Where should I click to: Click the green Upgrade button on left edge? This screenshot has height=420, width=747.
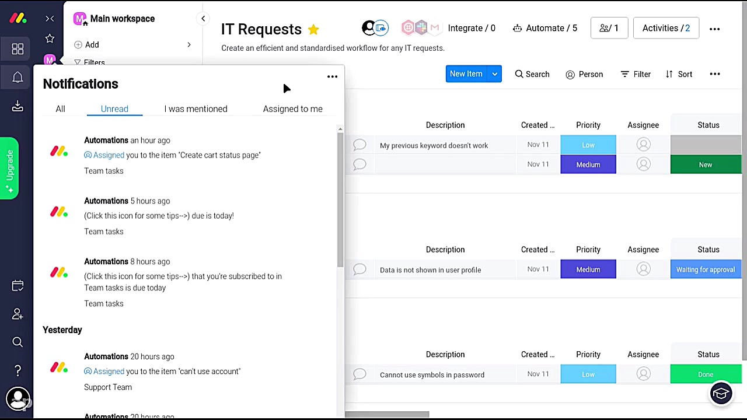click(x=9, y=168)
